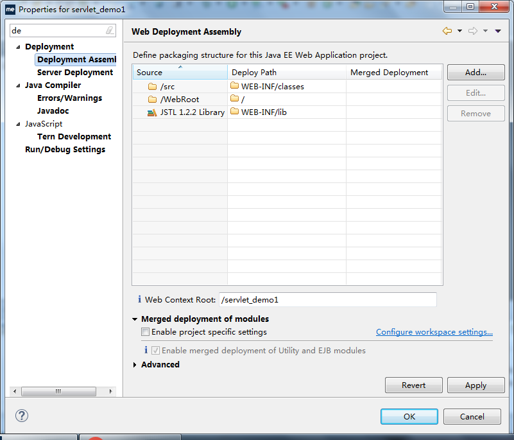The image size is (514, 440).
Task: Select the 'JSTL 1.2.2 Library' row text
Action: tap(192, 112)
